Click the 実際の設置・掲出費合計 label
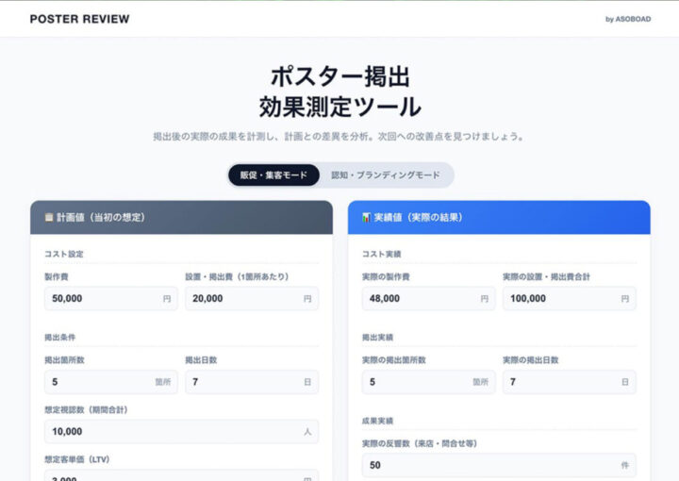This screenshot has width=679, height=481. pyautogui.click(x=546, y=276)
